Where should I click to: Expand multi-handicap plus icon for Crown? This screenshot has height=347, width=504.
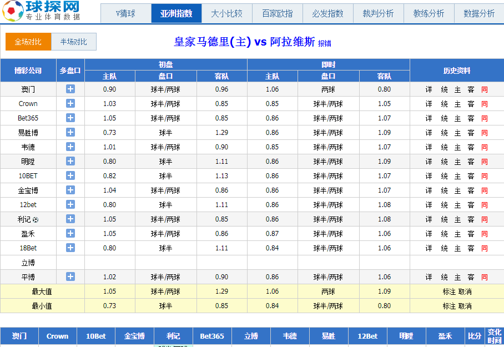pos(70,104)
